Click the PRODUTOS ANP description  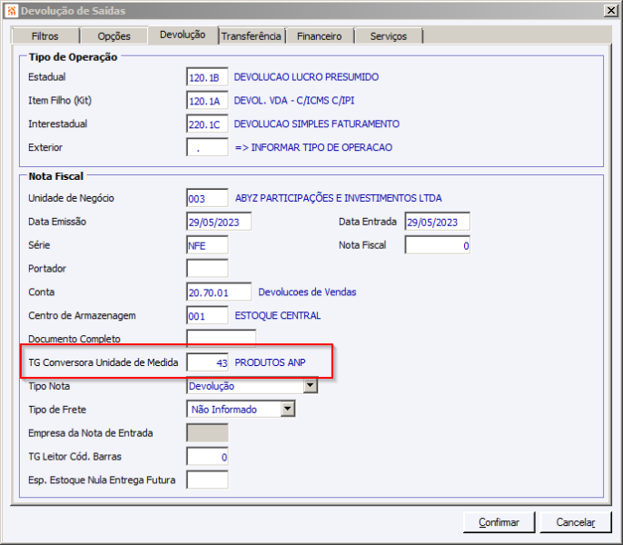(270, 362)
